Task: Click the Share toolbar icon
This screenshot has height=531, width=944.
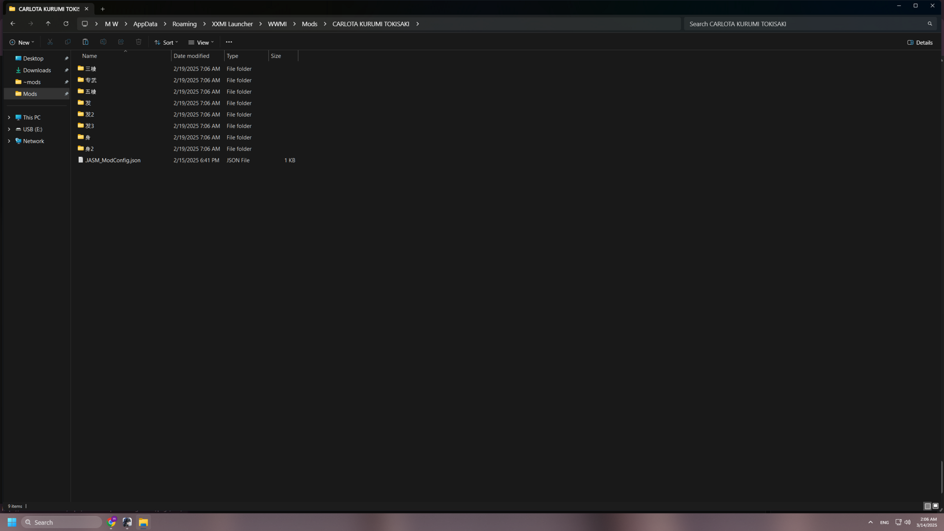Action: 121,42
